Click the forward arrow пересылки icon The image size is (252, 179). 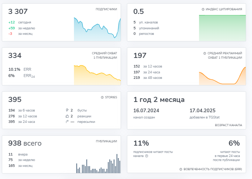click(67, 122)
